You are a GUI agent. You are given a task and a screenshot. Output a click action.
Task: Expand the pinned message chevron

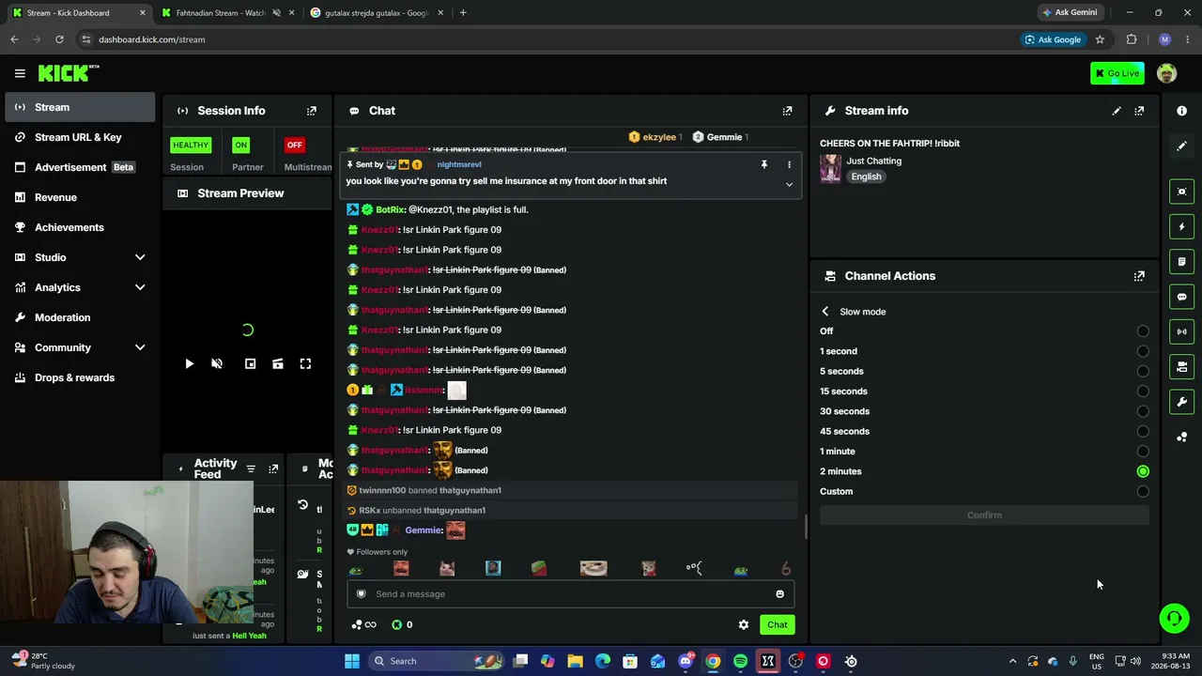[789, 185]
